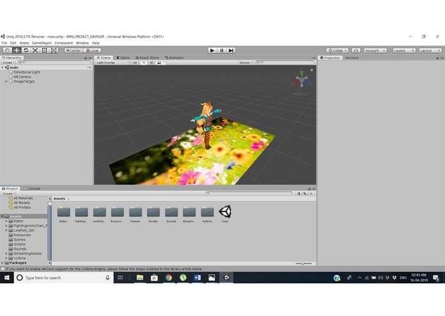This screenshot has width=445, height=316.
Task: Switch to the Game tab
Action: [x=123, y=58]
